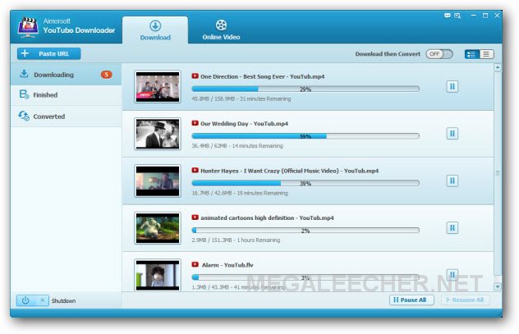
Task: Click the One Direction progress bar
Action: coord(305,89)
